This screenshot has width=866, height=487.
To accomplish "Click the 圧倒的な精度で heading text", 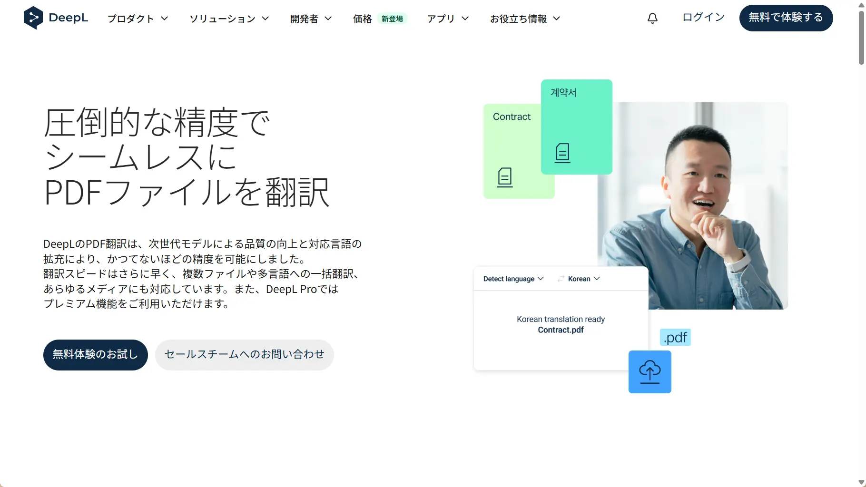I will coord(157,123).
